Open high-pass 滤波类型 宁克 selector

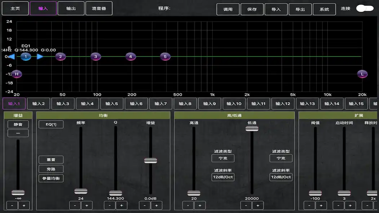point(223,158)
